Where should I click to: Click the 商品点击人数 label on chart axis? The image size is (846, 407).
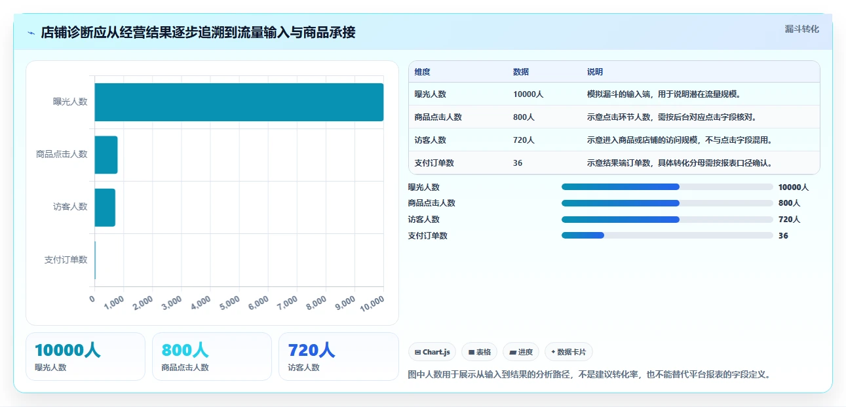pos(62,155)
